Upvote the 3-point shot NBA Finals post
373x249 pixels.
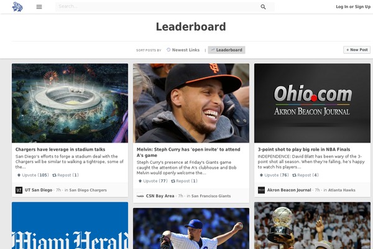(x=274, y=175)
